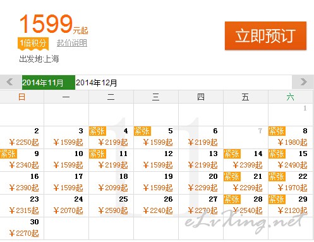Select November 2 priced ¥2250起
314x242 pixels.
[x=21, y=137]
